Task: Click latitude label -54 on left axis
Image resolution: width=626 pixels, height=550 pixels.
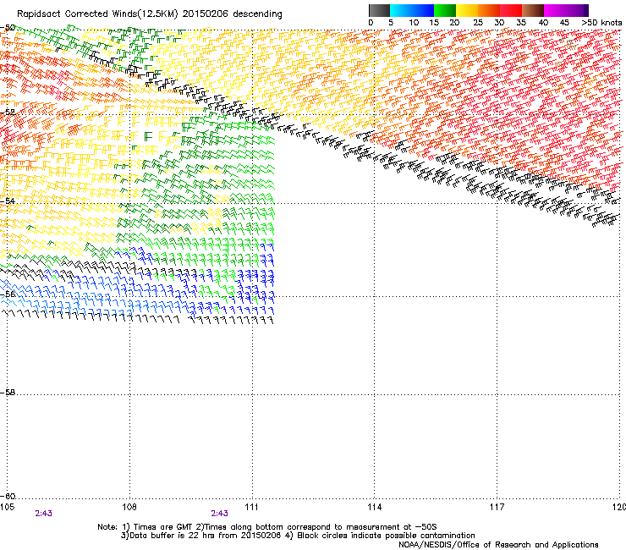Action: [8, 201]
